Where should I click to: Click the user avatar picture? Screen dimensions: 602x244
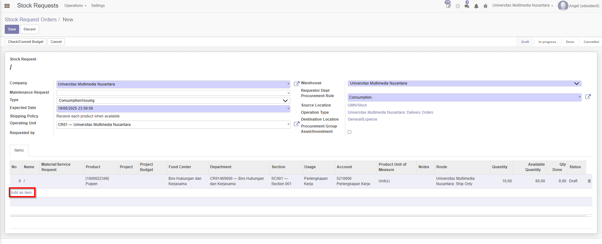(563, 6)
